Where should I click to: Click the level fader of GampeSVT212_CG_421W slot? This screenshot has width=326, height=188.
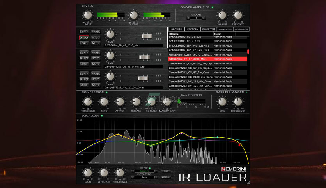[145, 57]
